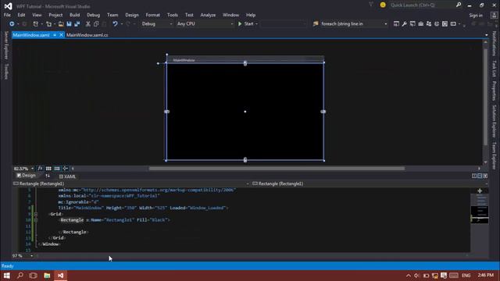Open the File menu
This screenshot has height=281, width=500.
[x=7, y=15]
